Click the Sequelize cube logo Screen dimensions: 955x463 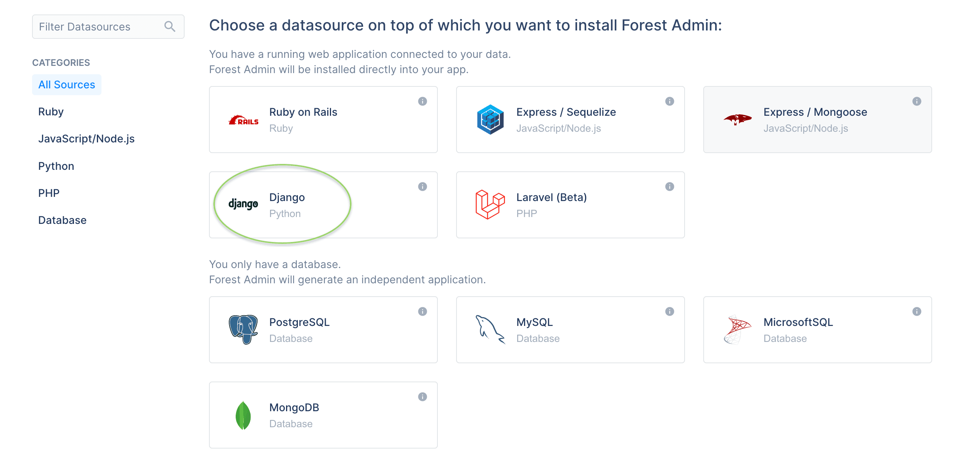[490, 120]
